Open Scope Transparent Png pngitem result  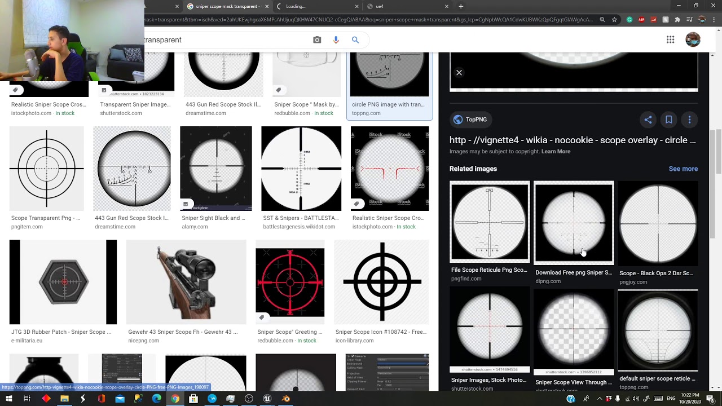(x=47, y=169)
